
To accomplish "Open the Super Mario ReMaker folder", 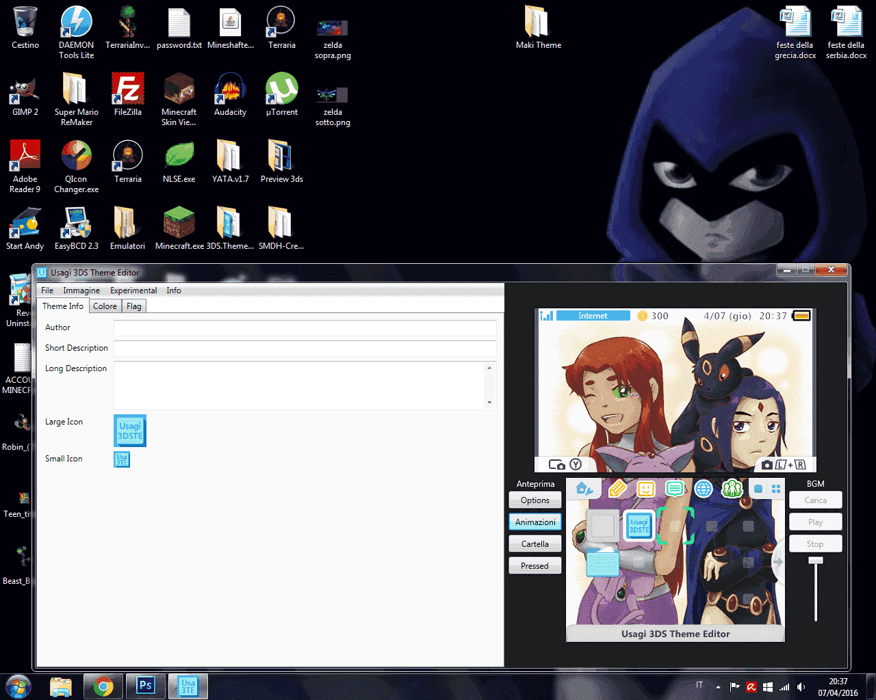I will [x=77, y=99].
